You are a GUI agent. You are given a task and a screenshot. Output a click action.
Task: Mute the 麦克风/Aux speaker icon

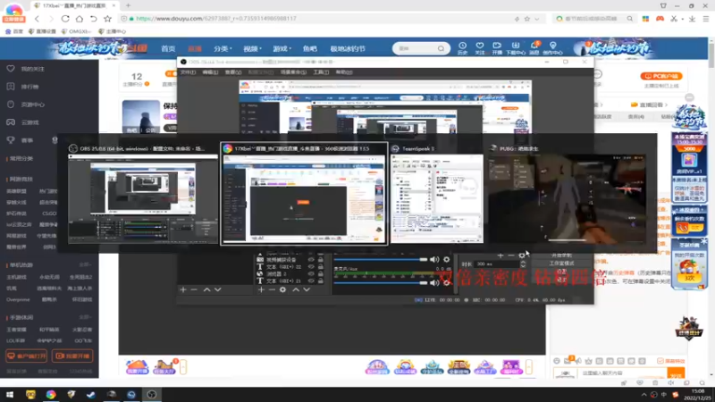tap(434, 282)
